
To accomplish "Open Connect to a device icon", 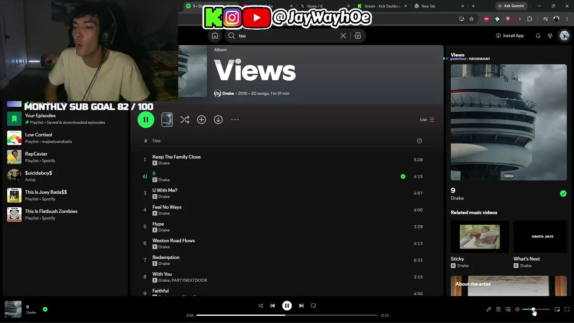I will point(508,309).
